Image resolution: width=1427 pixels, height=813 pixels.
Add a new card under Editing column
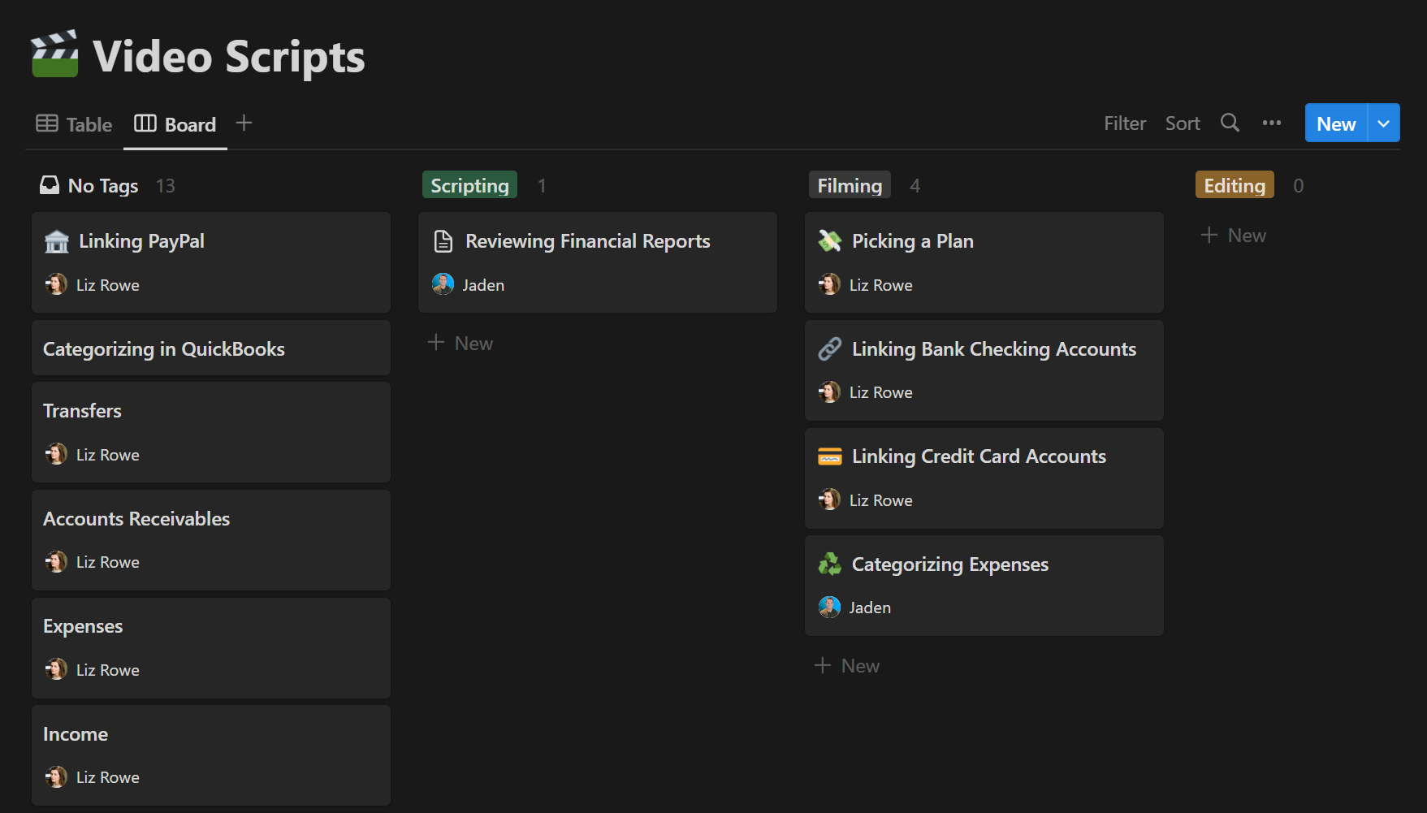pyautogui.click(x=1234, y=236)
